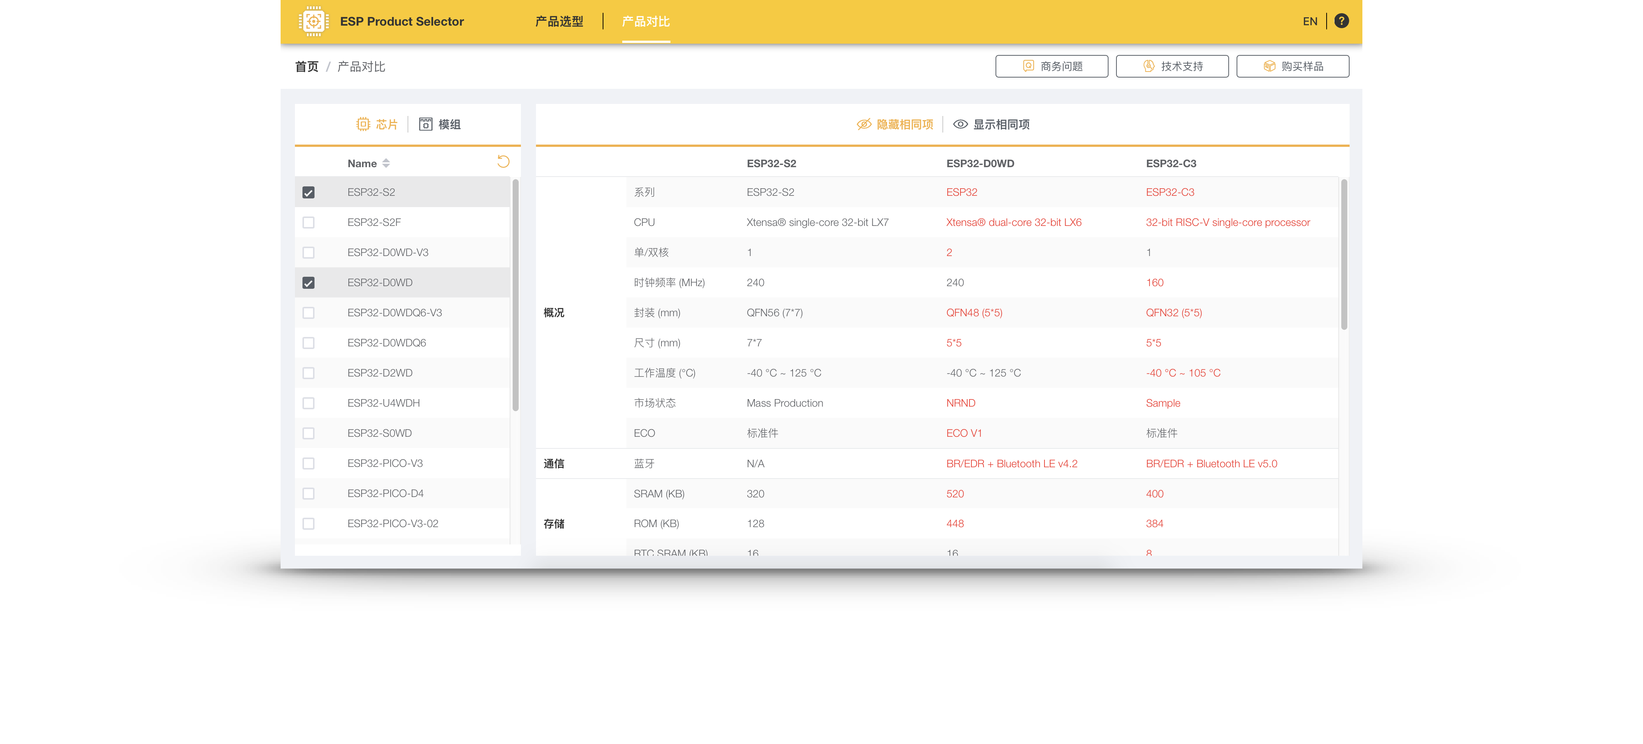Uncheck the ESP32-D0WD checkbox

[309, 283]
